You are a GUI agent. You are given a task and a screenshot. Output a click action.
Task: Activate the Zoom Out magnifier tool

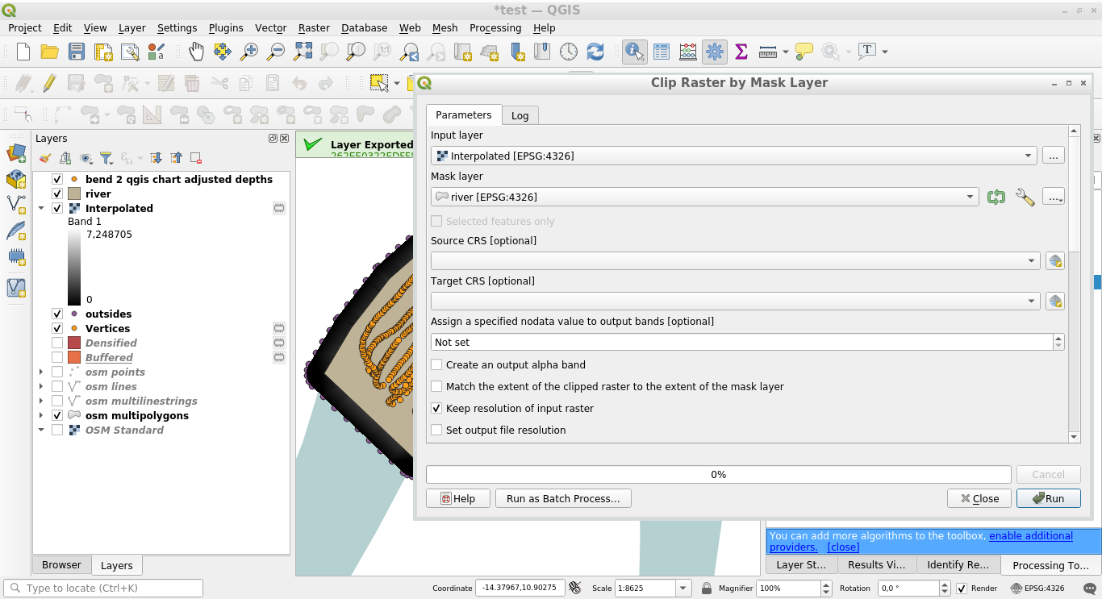pos(276,52)
